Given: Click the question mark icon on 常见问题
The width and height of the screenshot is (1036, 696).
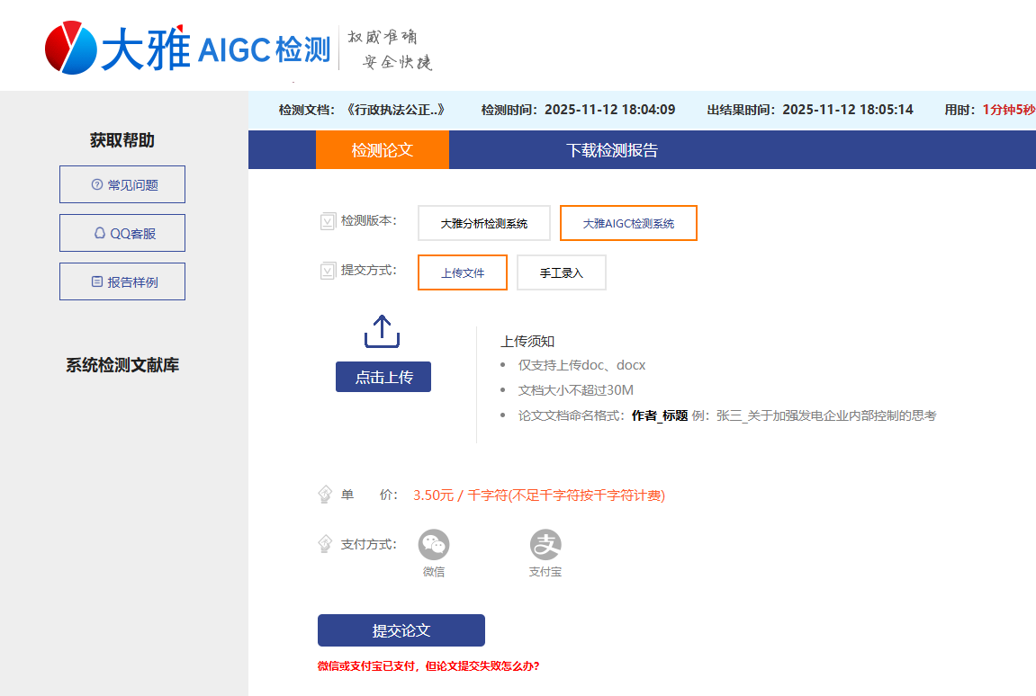Looking at the screenshot, I should 97,184.
